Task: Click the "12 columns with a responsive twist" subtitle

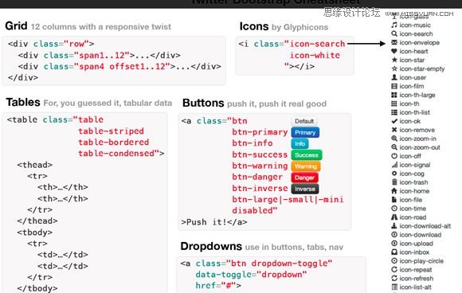Action: 101,27
